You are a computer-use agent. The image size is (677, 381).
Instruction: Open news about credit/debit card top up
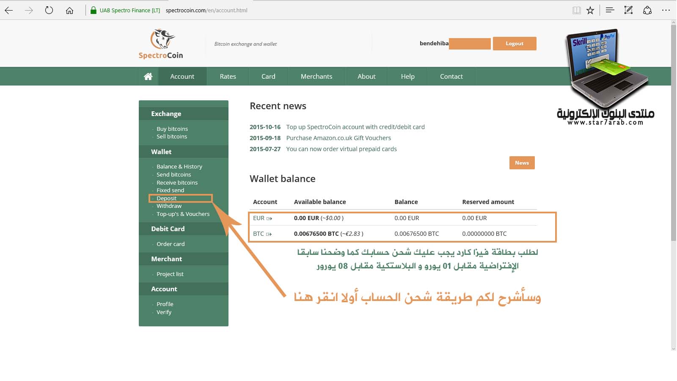click(x=355, y=127)
